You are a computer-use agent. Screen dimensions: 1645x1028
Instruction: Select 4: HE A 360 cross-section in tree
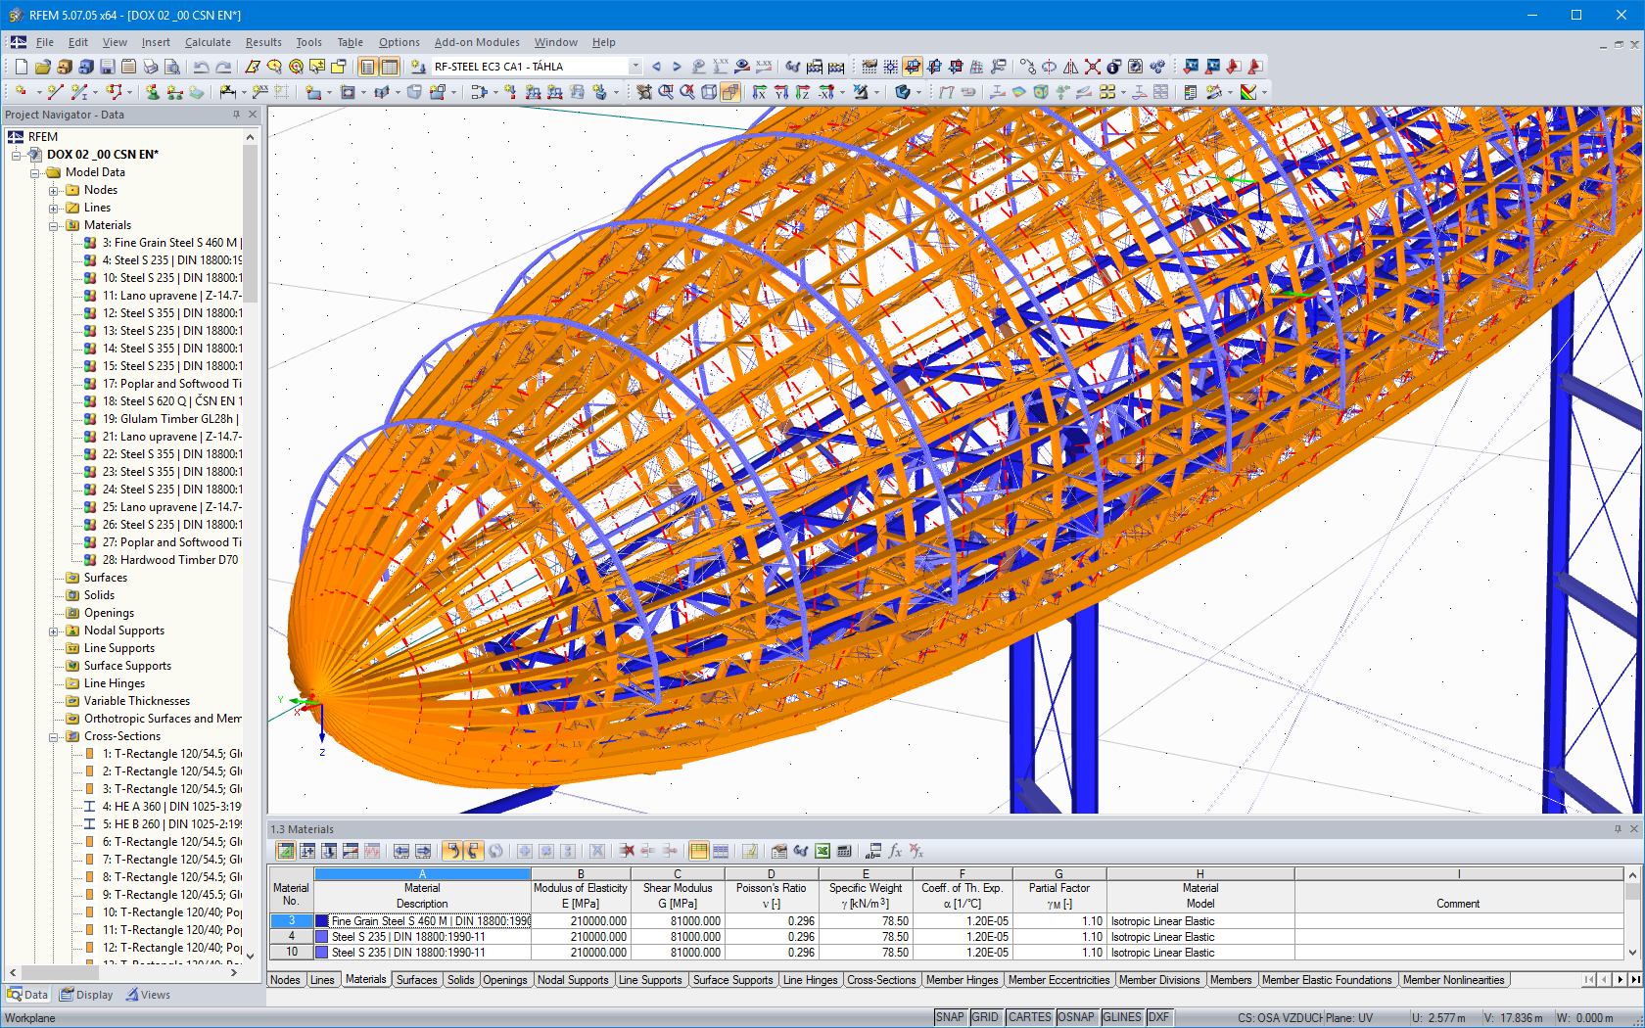click(171, 807)
